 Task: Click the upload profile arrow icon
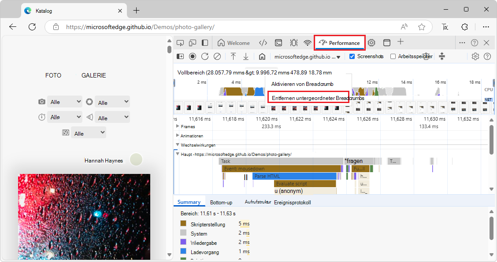(234, 56)
